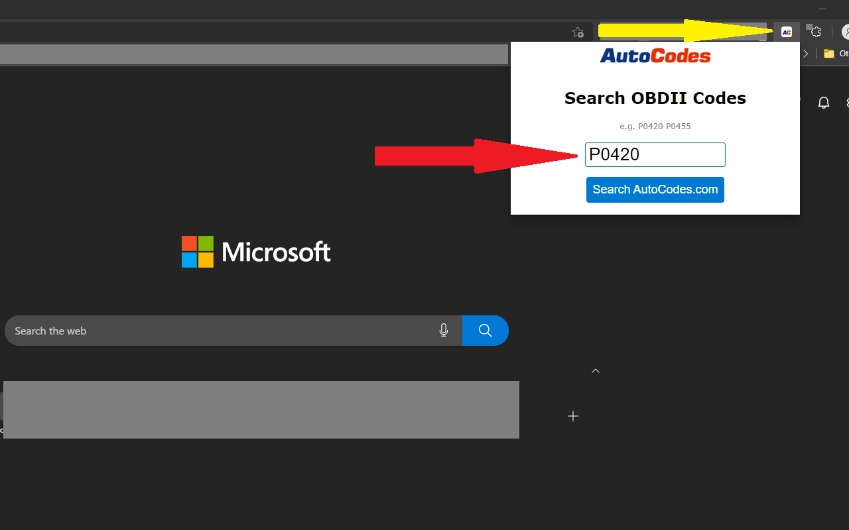
Task: Click the 'e.g. P0420 P0455' hint text
Action: point(655,126)
